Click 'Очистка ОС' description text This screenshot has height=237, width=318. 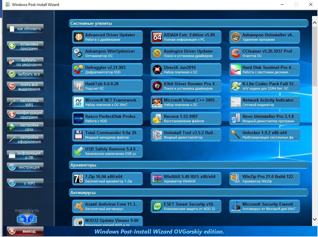(252, 56)
